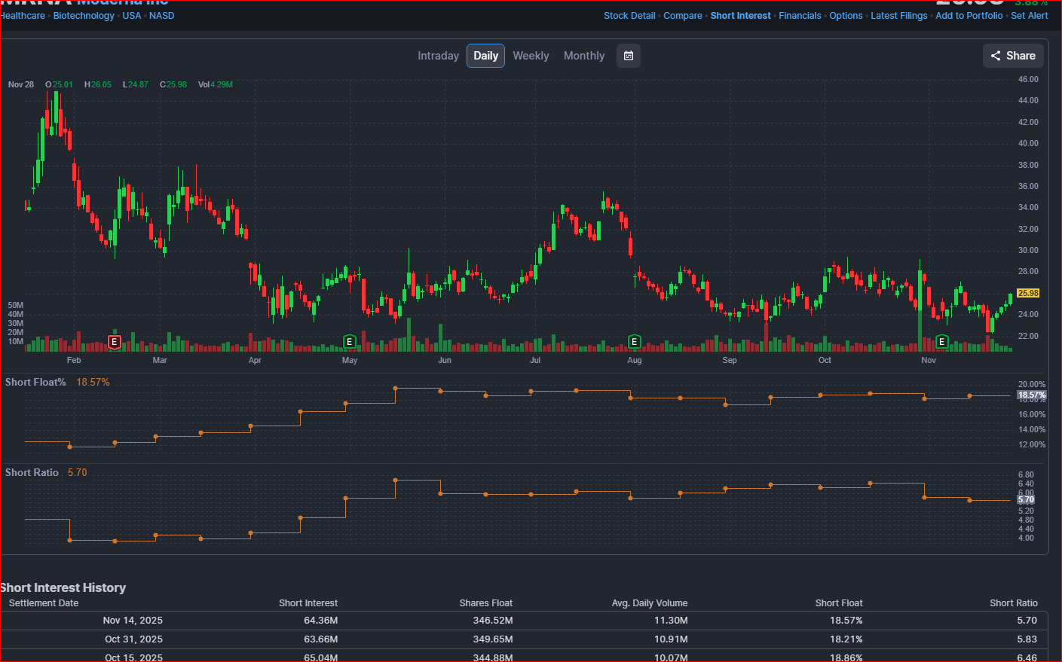This screenshot has height=662, width=1062.
Task: Click the May earnings E marker
Action: (x=349, y=342)
